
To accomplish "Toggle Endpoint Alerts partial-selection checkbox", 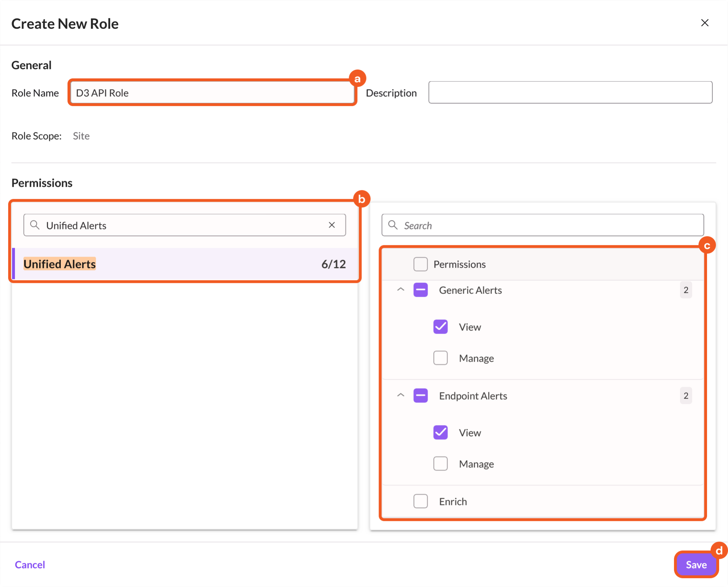I will pyautogui.click(x=421, y=396).
